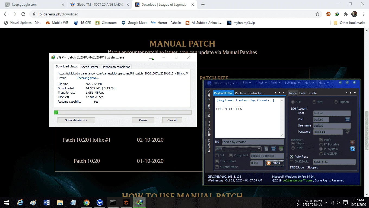Open the View menu dropdown
This screenshot has height=208, width=369.
pyautogui.click(x=309, y=83)
